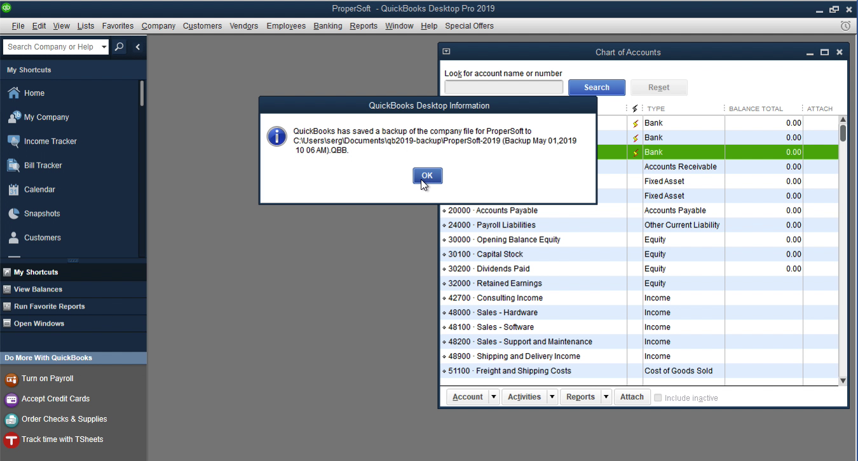Click the QuickBooks logo in title bar

tap(6, 8)
